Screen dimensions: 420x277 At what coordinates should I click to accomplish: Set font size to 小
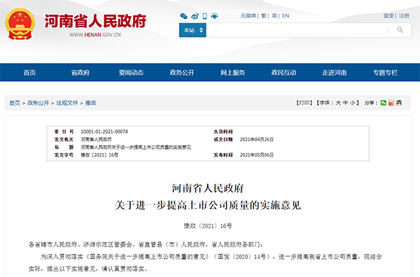click(353, 103)
